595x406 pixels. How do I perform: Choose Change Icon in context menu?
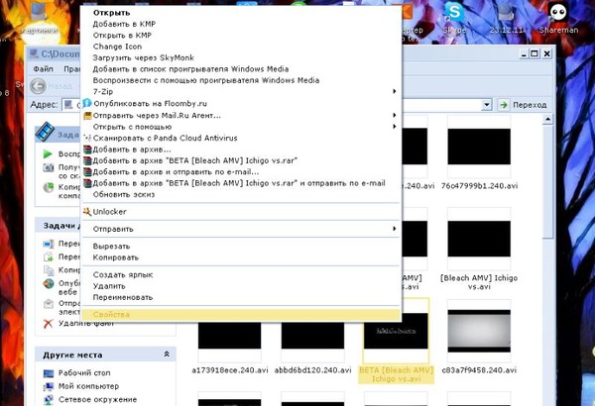click(117, 47)
